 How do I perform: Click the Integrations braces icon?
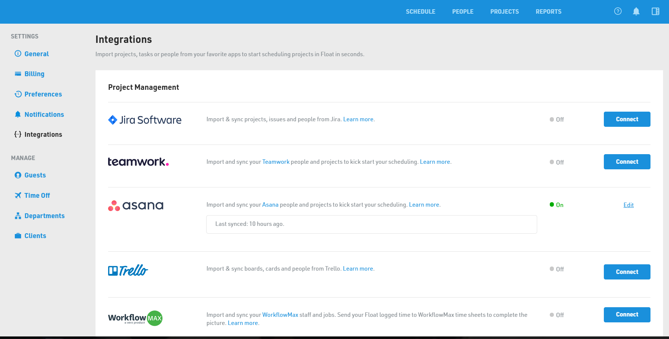coord(18,135)
